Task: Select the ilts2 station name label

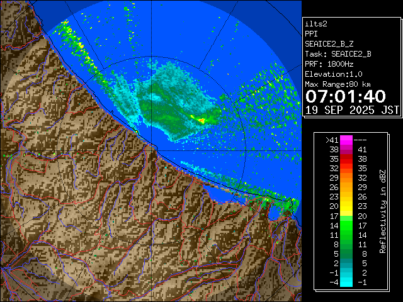Action: [x=317, y=23]
